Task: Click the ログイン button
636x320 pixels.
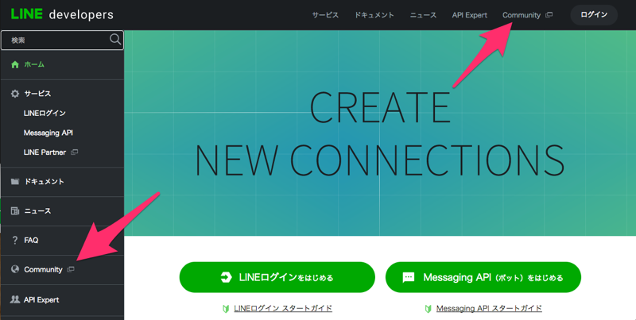Action: pos(594,15)
